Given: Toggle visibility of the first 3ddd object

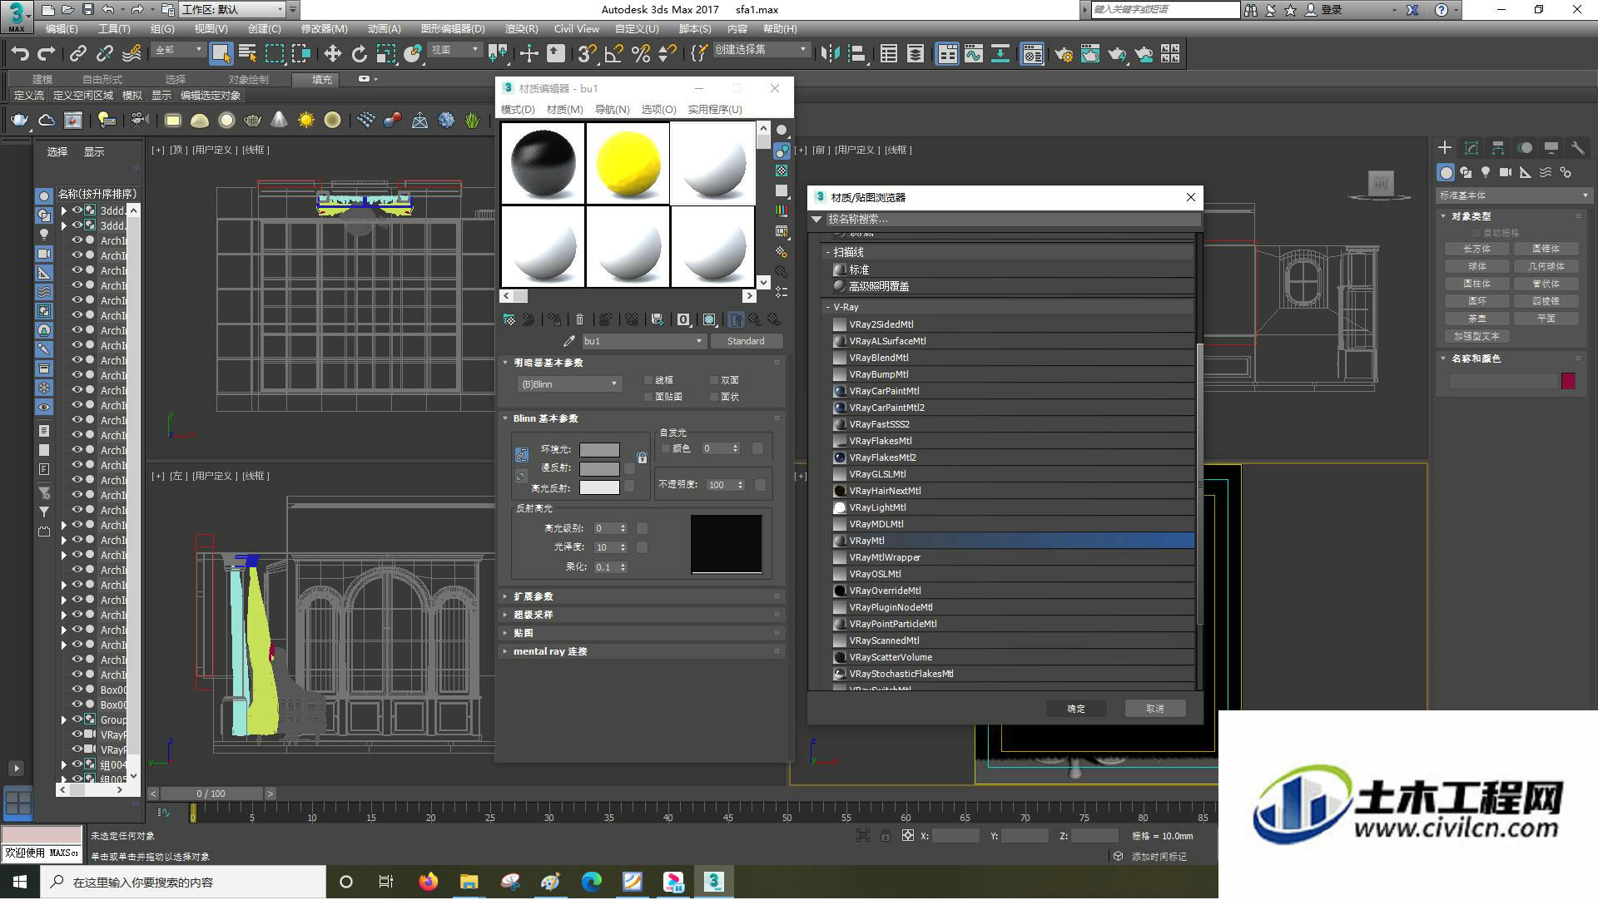Looking at the screenshot, I should click(x=77, y=210).
